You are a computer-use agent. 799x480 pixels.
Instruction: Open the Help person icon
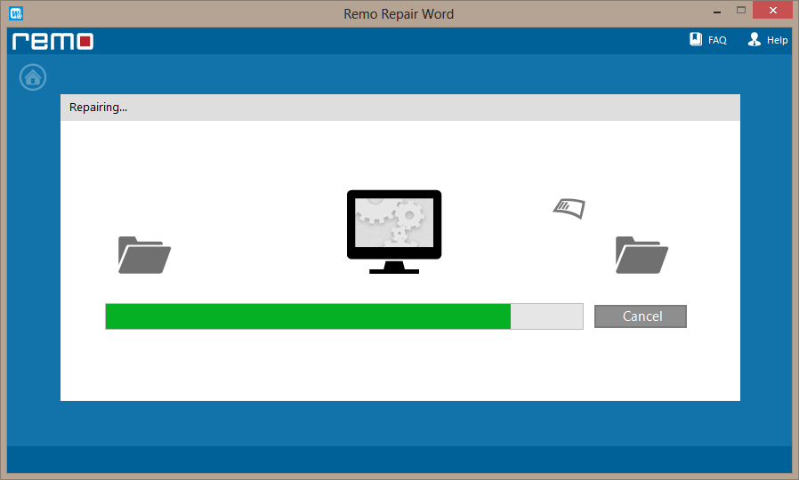tap(755, 39)
